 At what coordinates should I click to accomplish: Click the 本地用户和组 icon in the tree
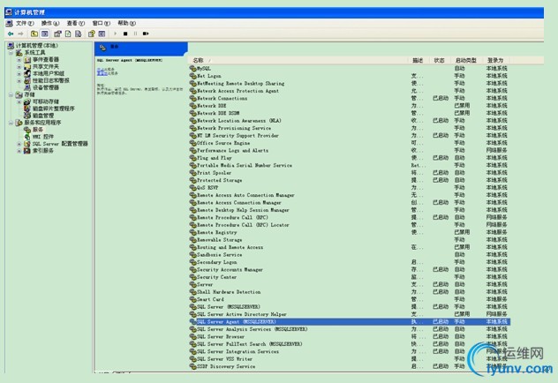pos(27,73)
